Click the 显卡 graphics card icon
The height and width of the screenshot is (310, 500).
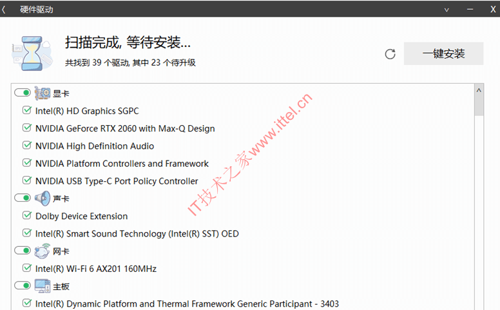pyautogui.click(x=43, y=93)
